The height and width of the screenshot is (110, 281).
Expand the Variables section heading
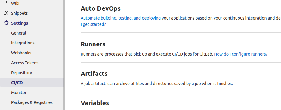pos(95,103)
